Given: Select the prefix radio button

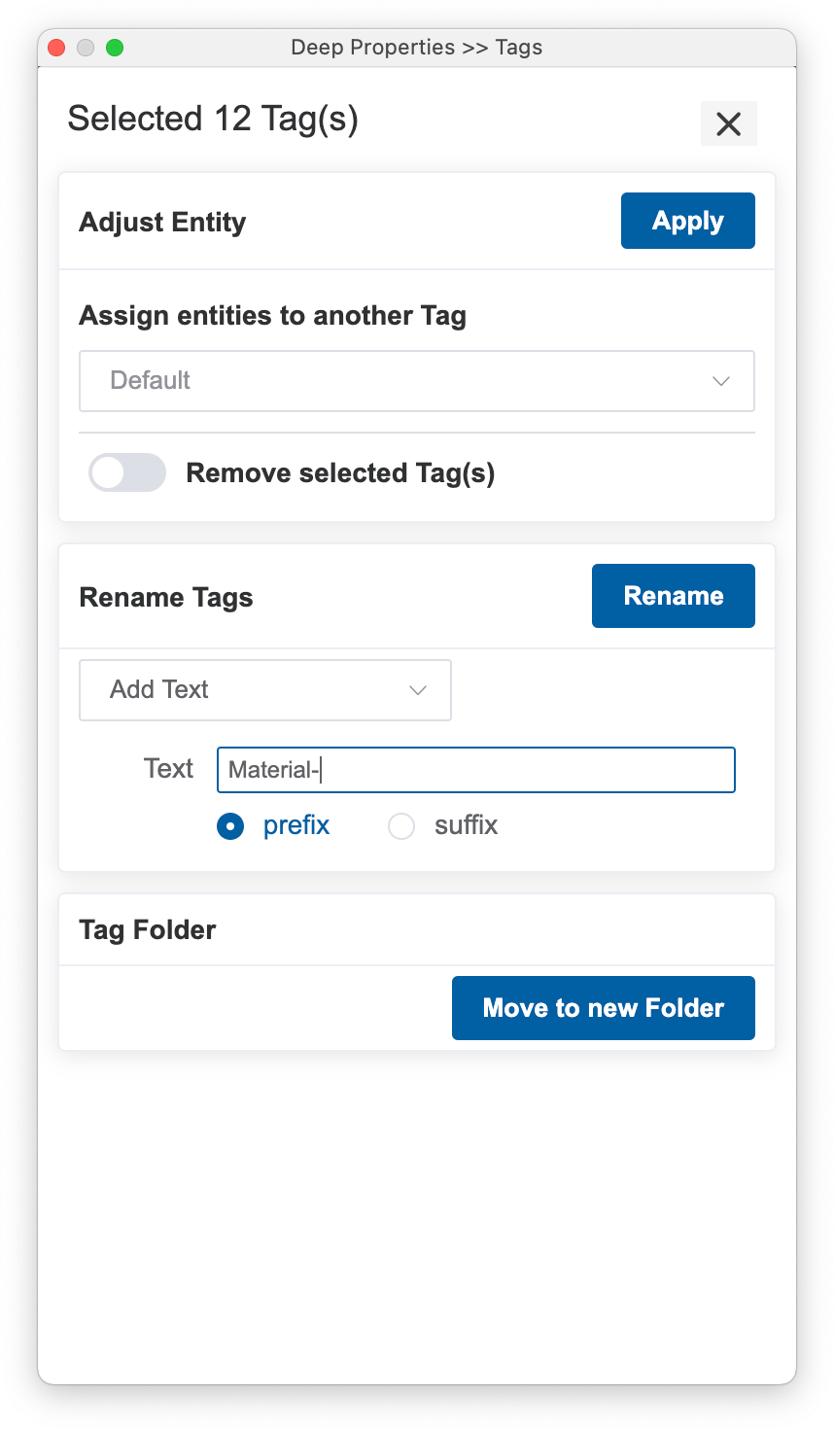Looking at the screenshot, I should pyautogui.click(x=230, y=826).
